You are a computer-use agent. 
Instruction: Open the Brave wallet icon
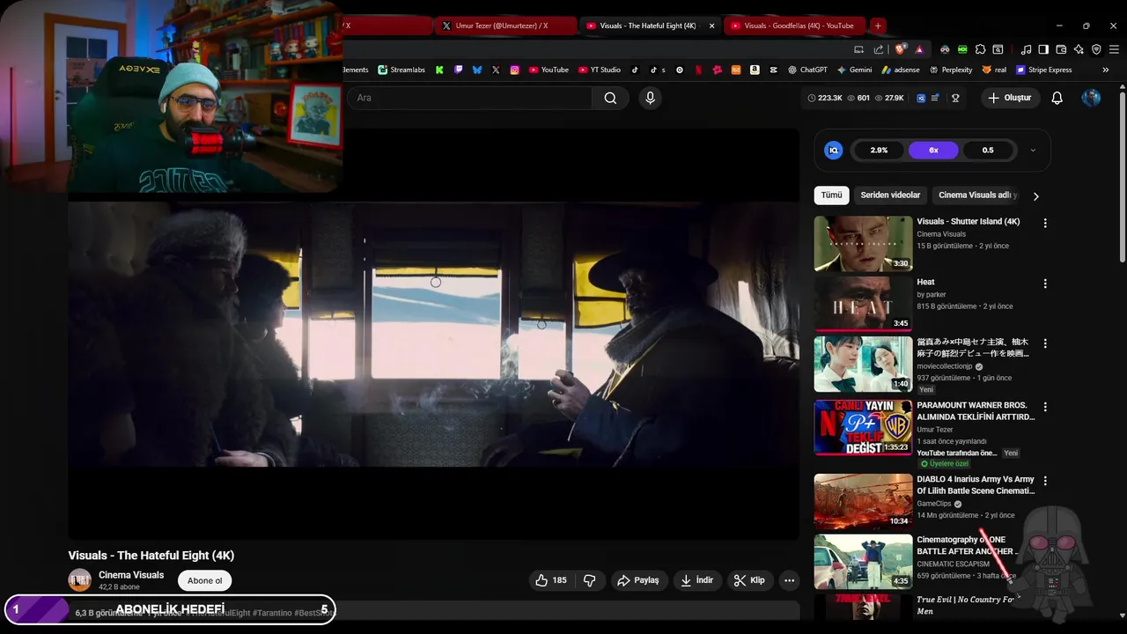click(1061, 49)
